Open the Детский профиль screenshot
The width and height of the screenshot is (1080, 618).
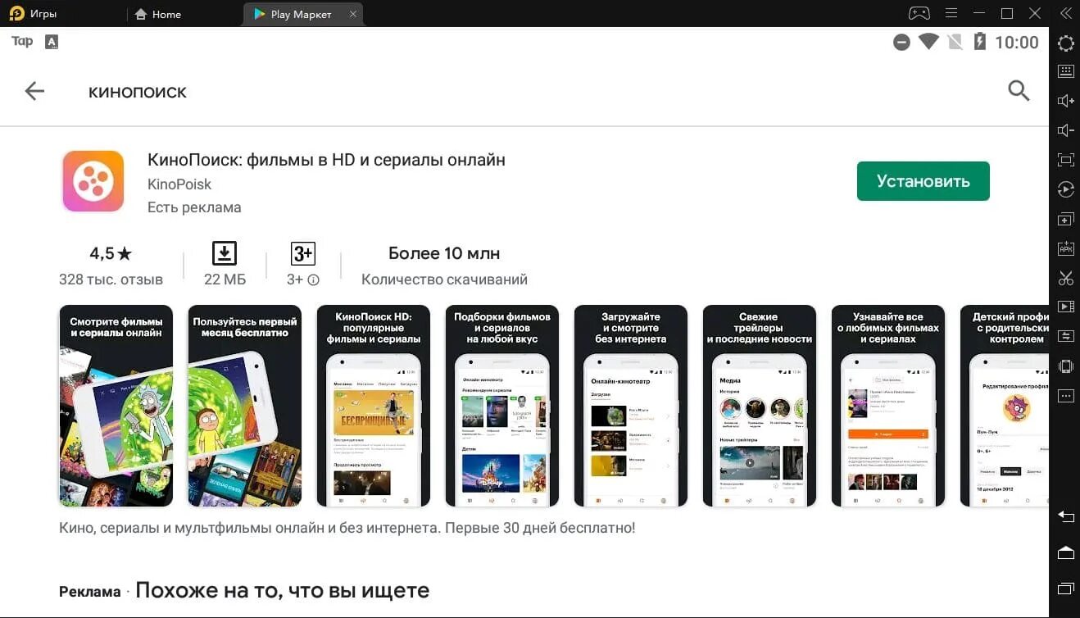click(x=1004, y=406)
